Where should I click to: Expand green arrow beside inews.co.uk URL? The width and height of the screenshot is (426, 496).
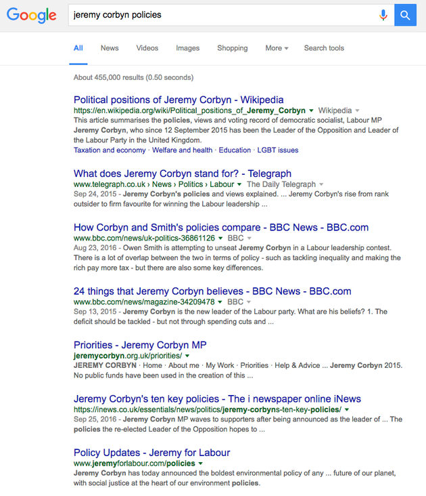[x=347, y=410]
